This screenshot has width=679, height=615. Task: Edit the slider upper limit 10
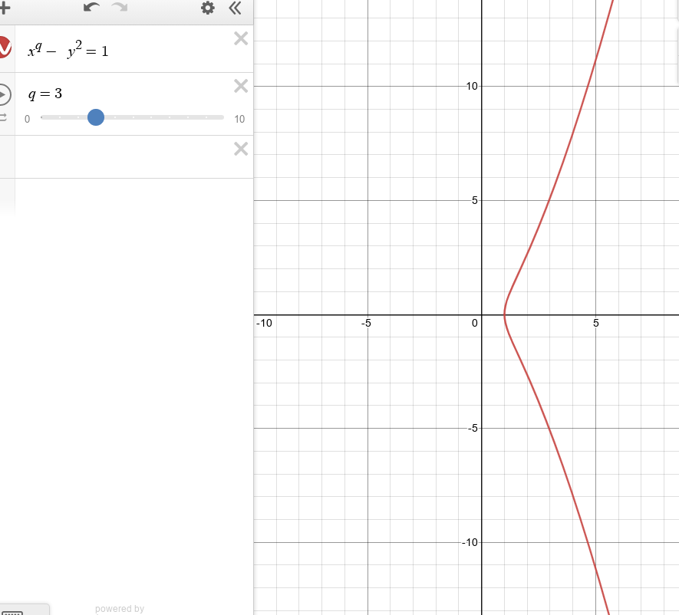(239, 119)
